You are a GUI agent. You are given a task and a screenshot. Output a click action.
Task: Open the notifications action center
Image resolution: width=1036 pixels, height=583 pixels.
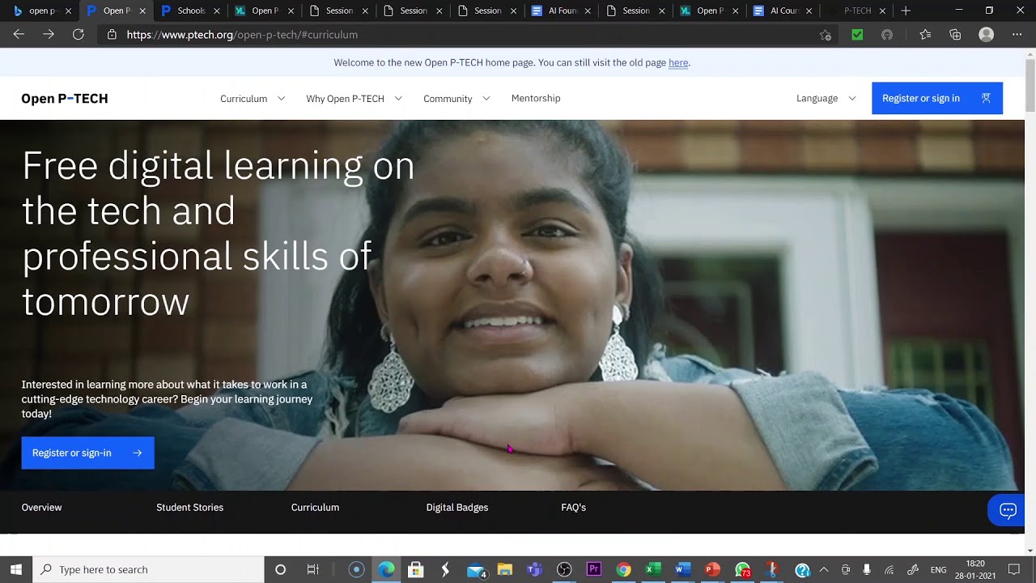1014,569
